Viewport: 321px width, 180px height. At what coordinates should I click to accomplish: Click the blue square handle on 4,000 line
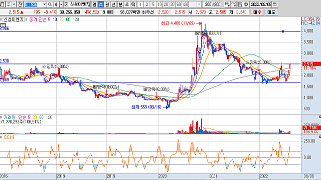point(283,31)
